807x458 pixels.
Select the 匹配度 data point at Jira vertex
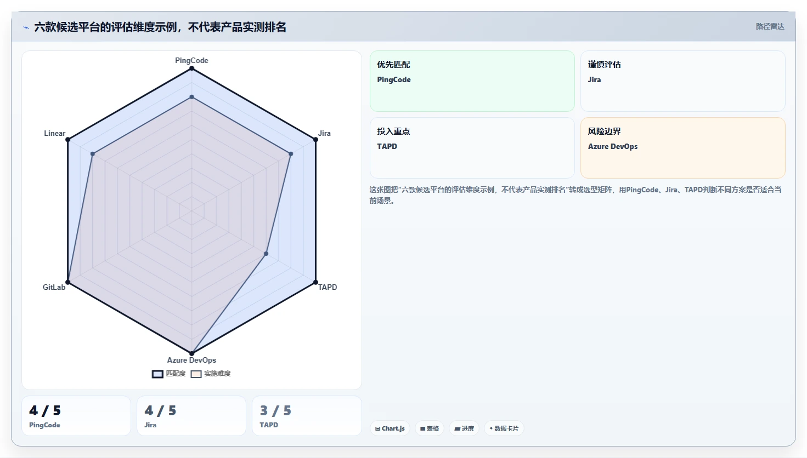click(315, 140)
